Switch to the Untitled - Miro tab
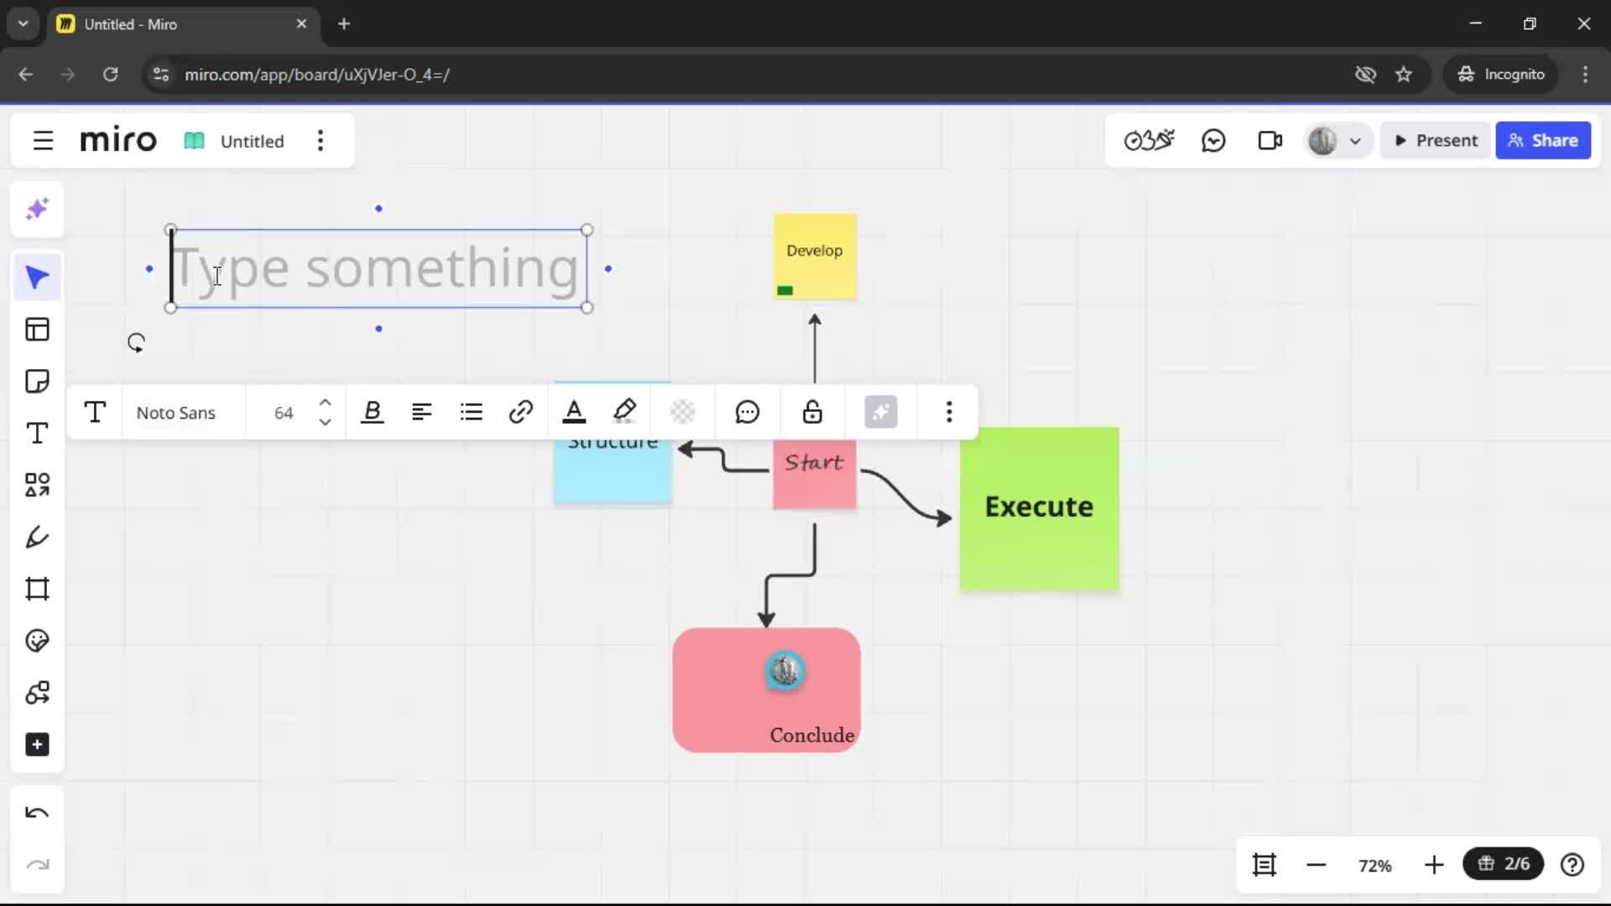Image resolution: width=1611 pixels, height=906 pixels. pos(183,24)
